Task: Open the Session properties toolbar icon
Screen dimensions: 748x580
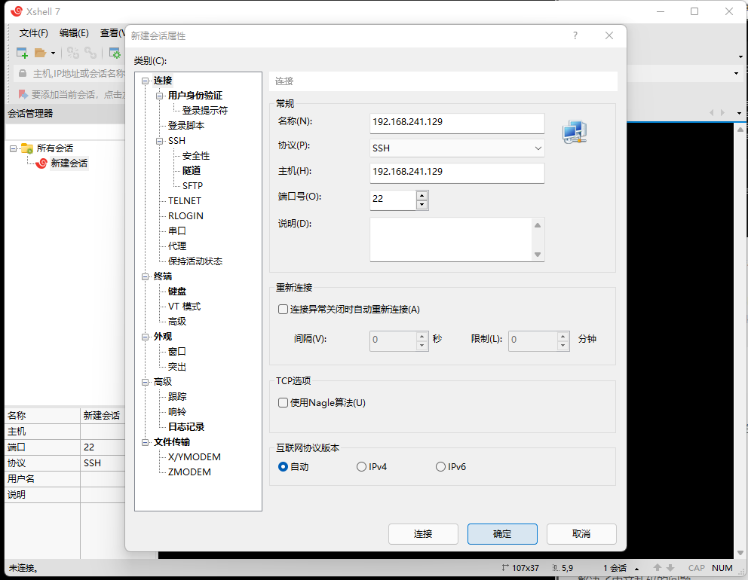Action: 115,53
